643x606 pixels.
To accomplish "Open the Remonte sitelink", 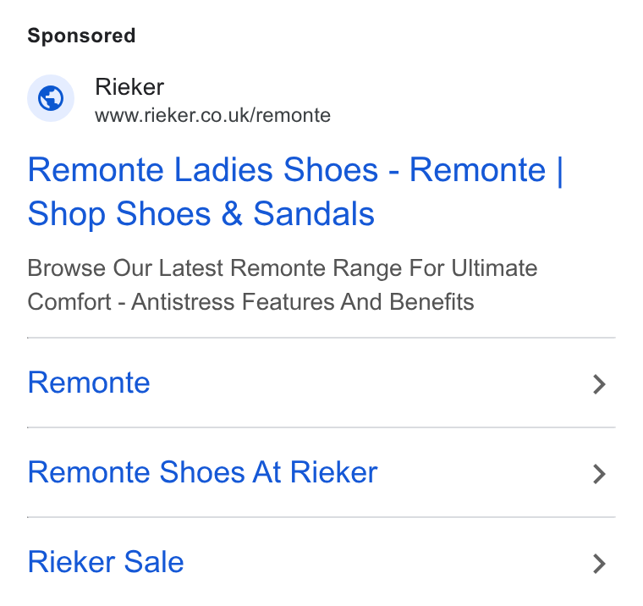I will click(x=89, y=383).
